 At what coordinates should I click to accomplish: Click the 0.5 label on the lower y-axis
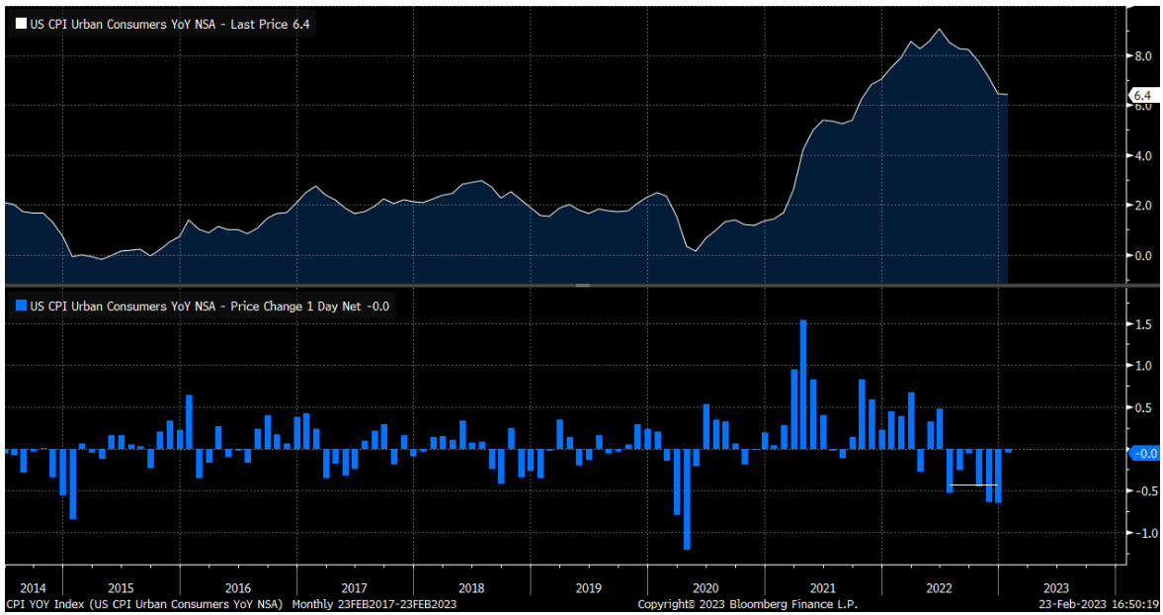pos(1142,408)
